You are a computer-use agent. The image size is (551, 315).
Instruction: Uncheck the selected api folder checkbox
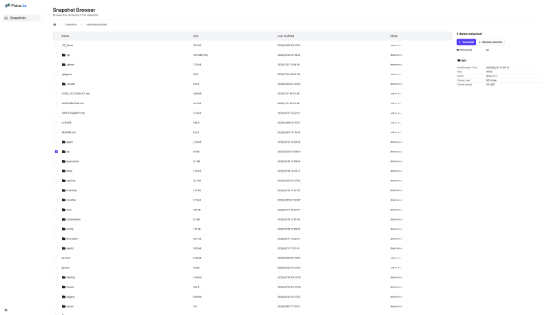56,152
